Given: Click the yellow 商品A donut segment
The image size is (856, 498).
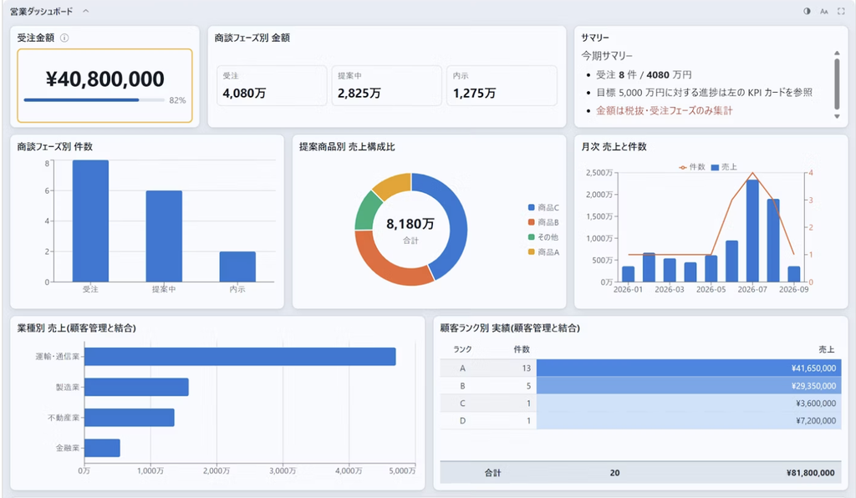Looking at the screenshot, I should [395, 183].
